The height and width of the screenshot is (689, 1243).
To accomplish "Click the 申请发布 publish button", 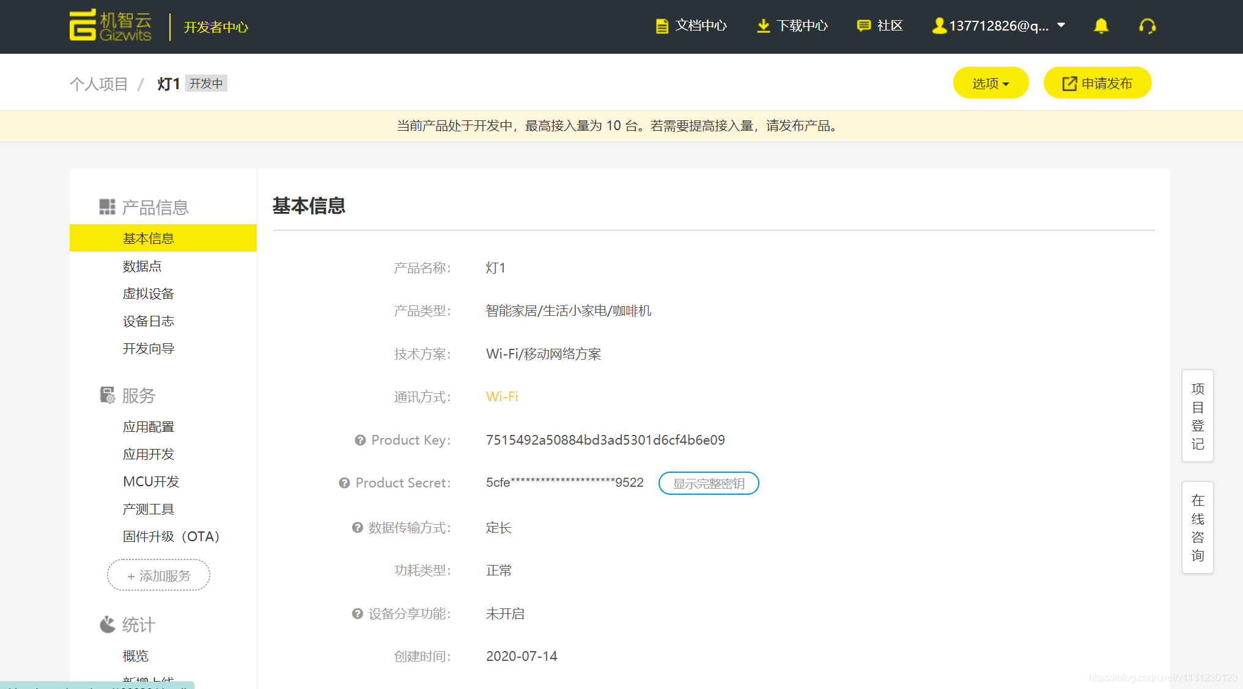I will (x=1097, y=82).
